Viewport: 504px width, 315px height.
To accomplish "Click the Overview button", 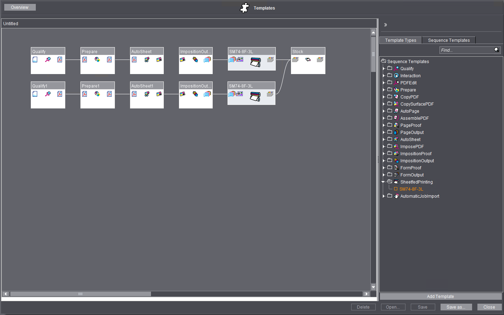I will pyautogui.click(x=19, y=7).
